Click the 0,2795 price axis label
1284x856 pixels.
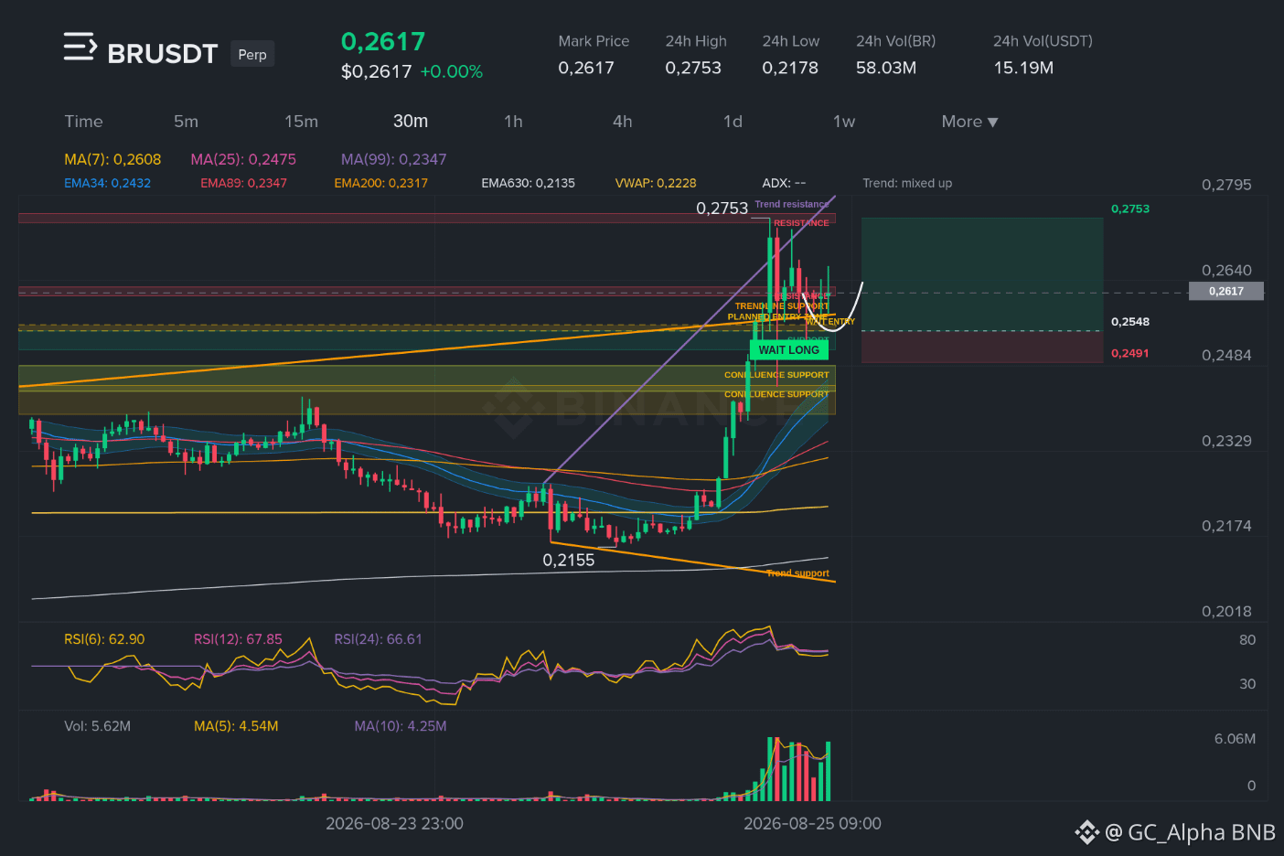(x=1226, y=185)
